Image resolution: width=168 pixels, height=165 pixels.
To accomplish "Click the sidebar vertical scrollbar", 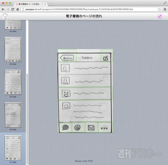I will [x=27, y=119].
